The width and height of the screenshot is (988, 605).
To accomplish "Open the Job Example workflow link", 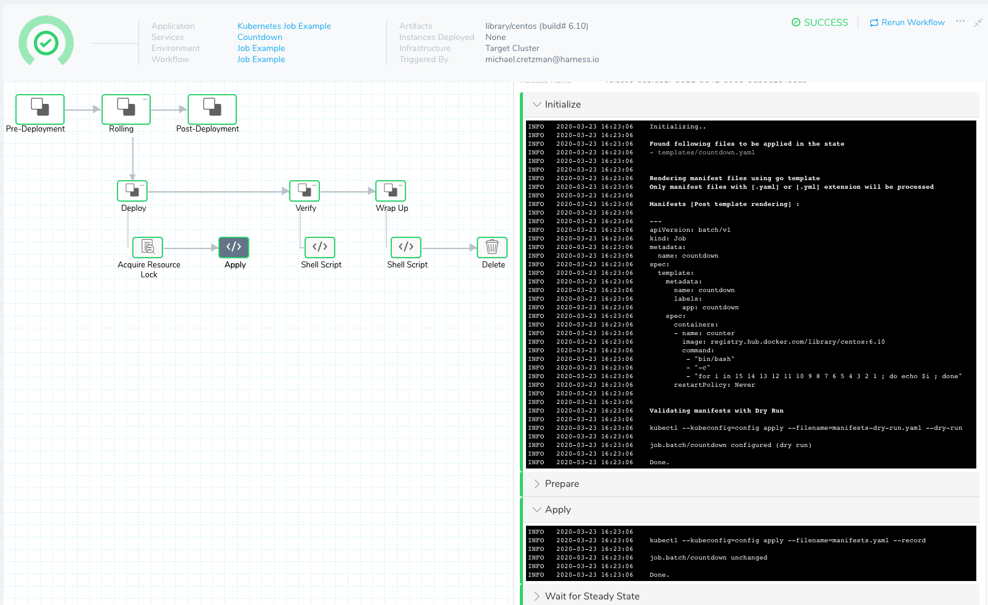I will tap(261, 59).
